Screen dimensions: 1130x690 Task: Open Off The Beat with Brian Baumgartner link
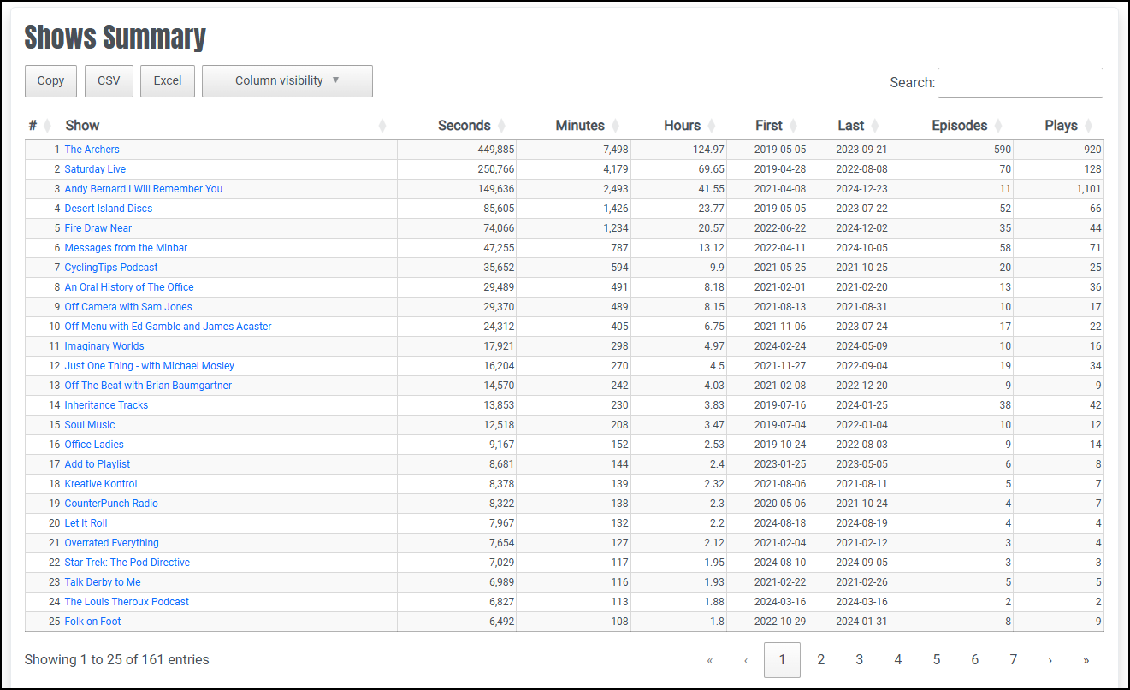(148, 386)
